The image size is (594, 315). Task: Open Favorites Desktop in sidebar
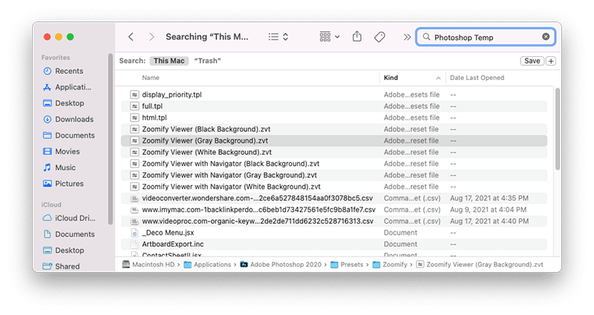(x=64, y=103)
